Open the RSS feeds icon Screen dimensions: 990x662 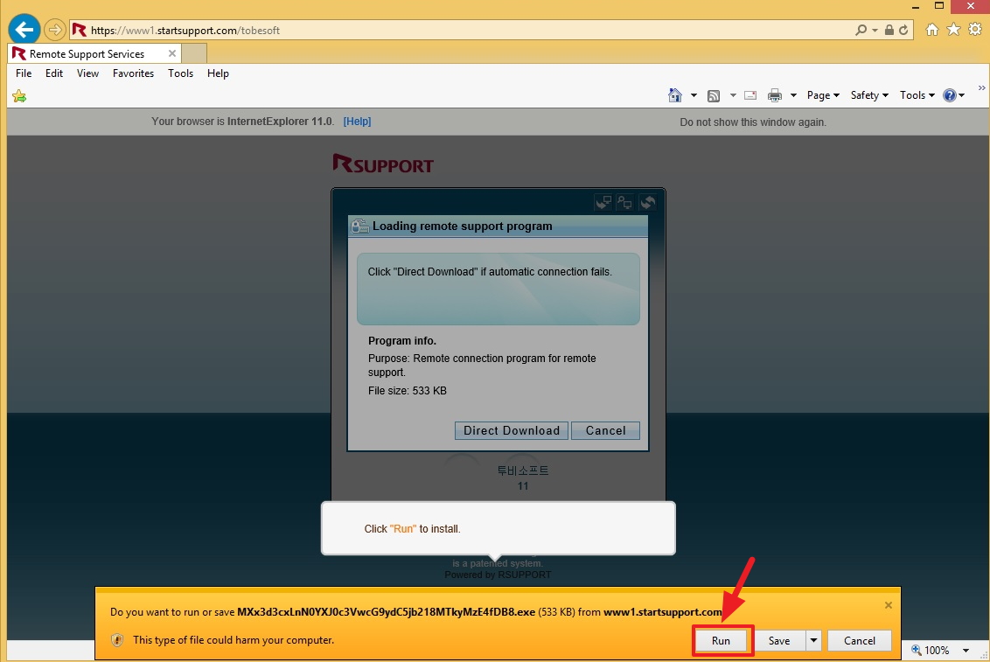pyautogui.click(x=714, y=95)
